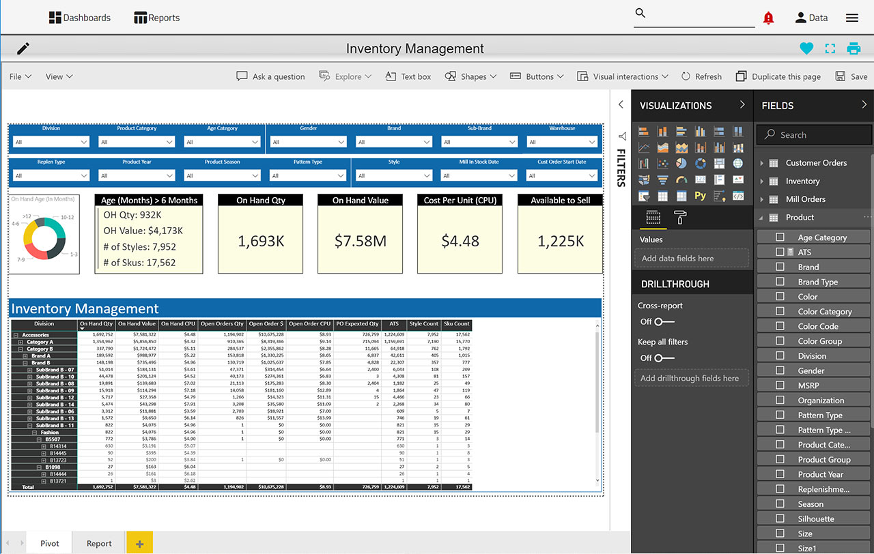Print the dashboard using printer icon
874x554 pixels.
[x=854, y=48]
